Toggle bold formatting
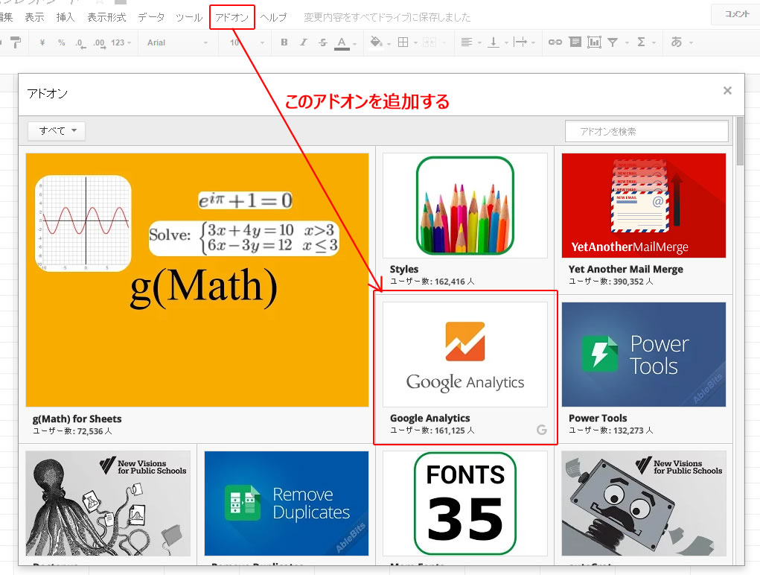Image resolution: width=760 pixels, height=575 pixels. click(284, 42)
